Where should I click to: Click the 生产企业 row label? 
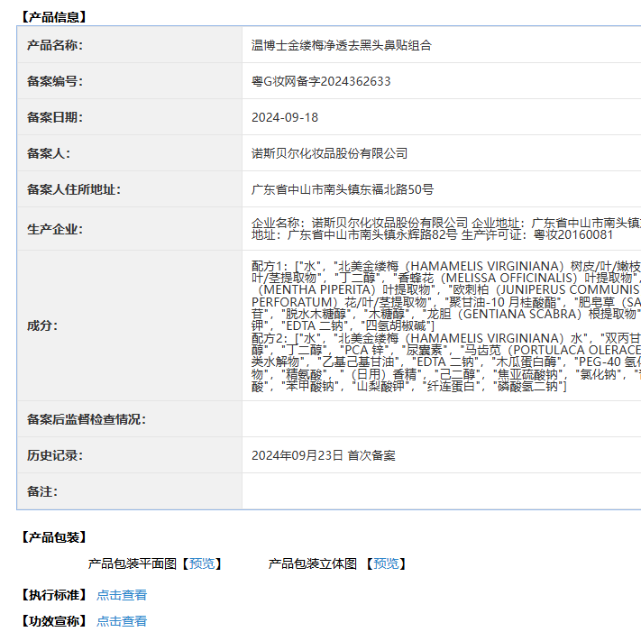tap(55, 229)
